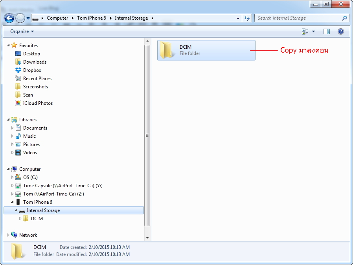Expand the Time Capsule (Y:) drive
Screen dimensions: 353x265
point(12,186)
